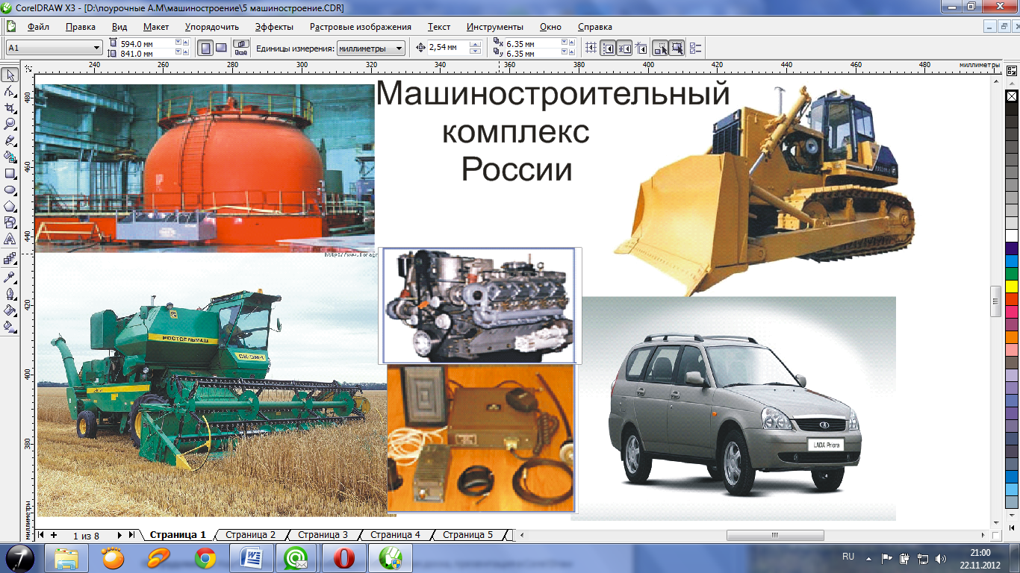This screenshot has width=1020, height=573.
Task: Go to next page arrow
Action: coord(119,535)
